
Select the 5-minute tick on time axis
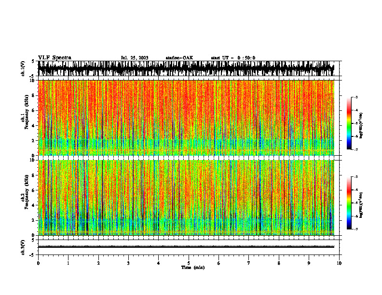(189, 263)
